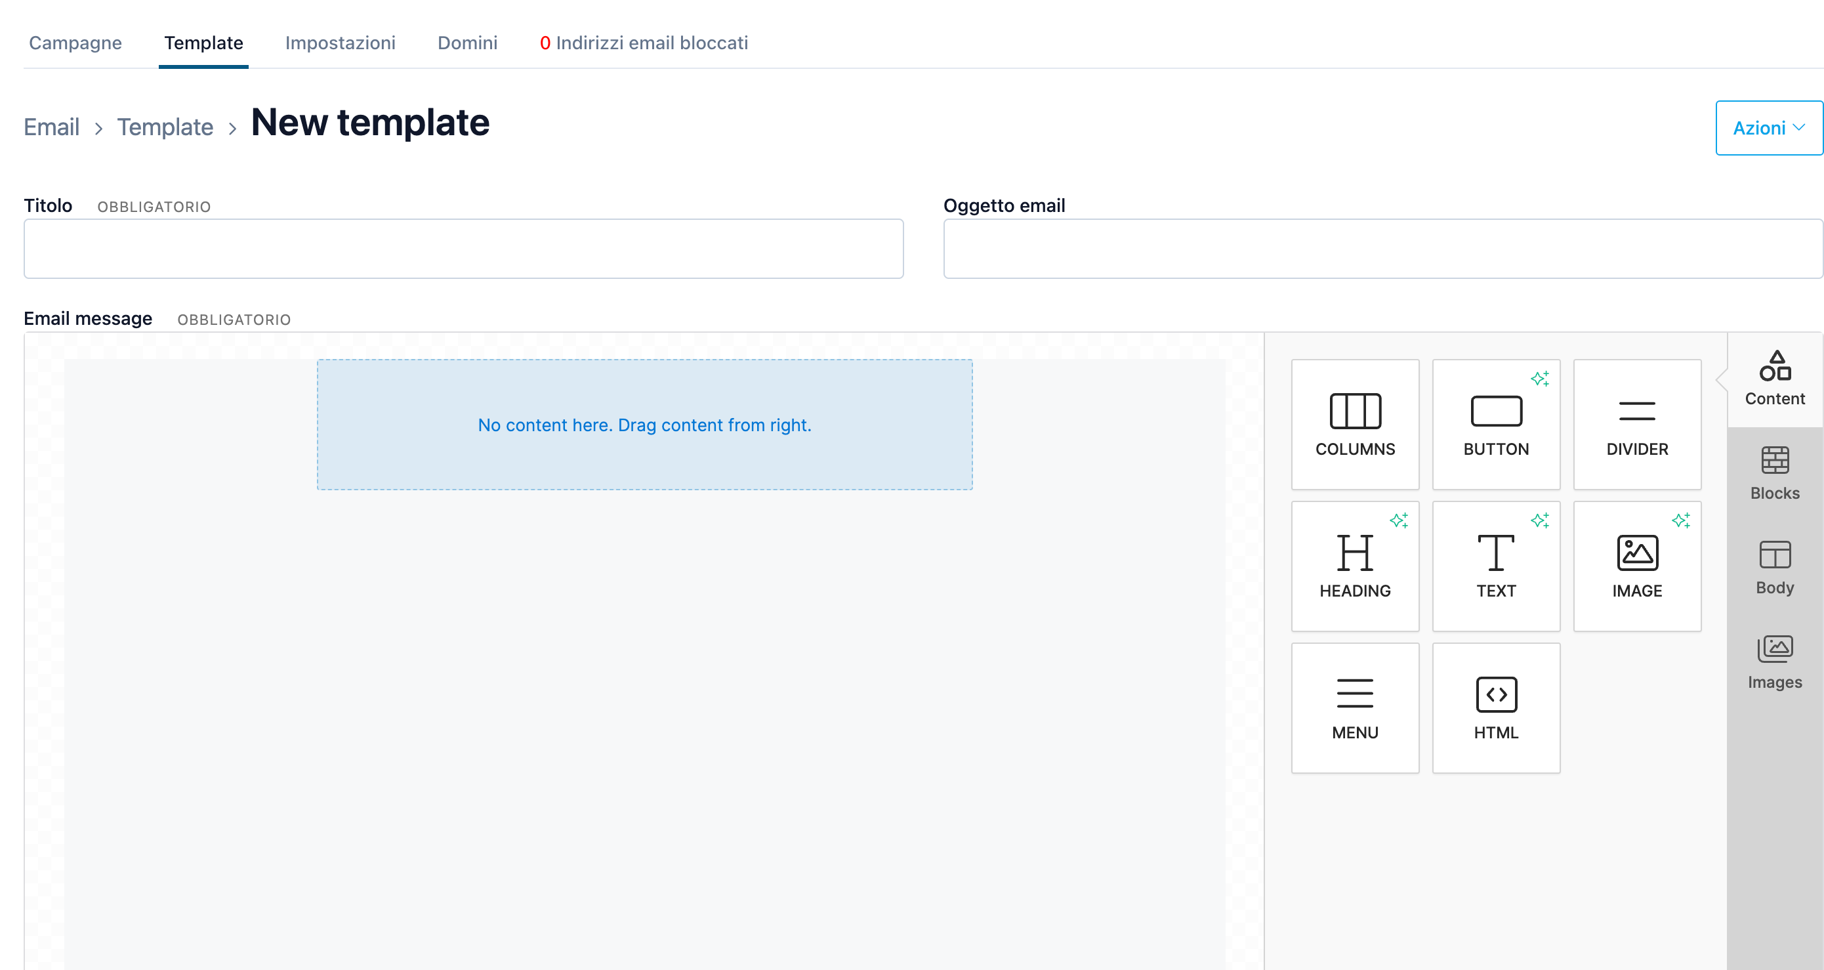Click the AI sparkle icon on Text tile
This screenshot has width=1824, height=970.
(1539, 520)
